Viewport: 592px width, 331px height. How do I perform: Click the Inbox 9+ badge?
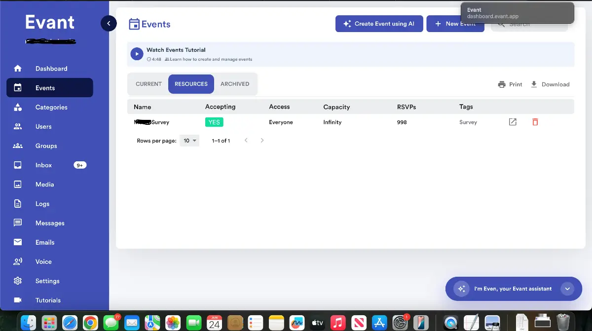[x=80, y=165]
